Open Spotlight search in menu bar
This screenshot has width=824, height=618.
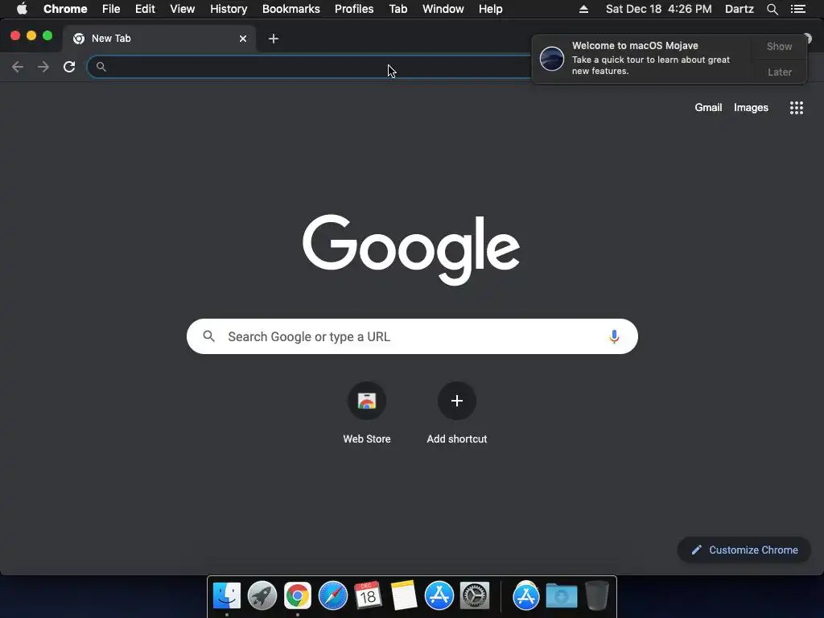click(772, 9)
